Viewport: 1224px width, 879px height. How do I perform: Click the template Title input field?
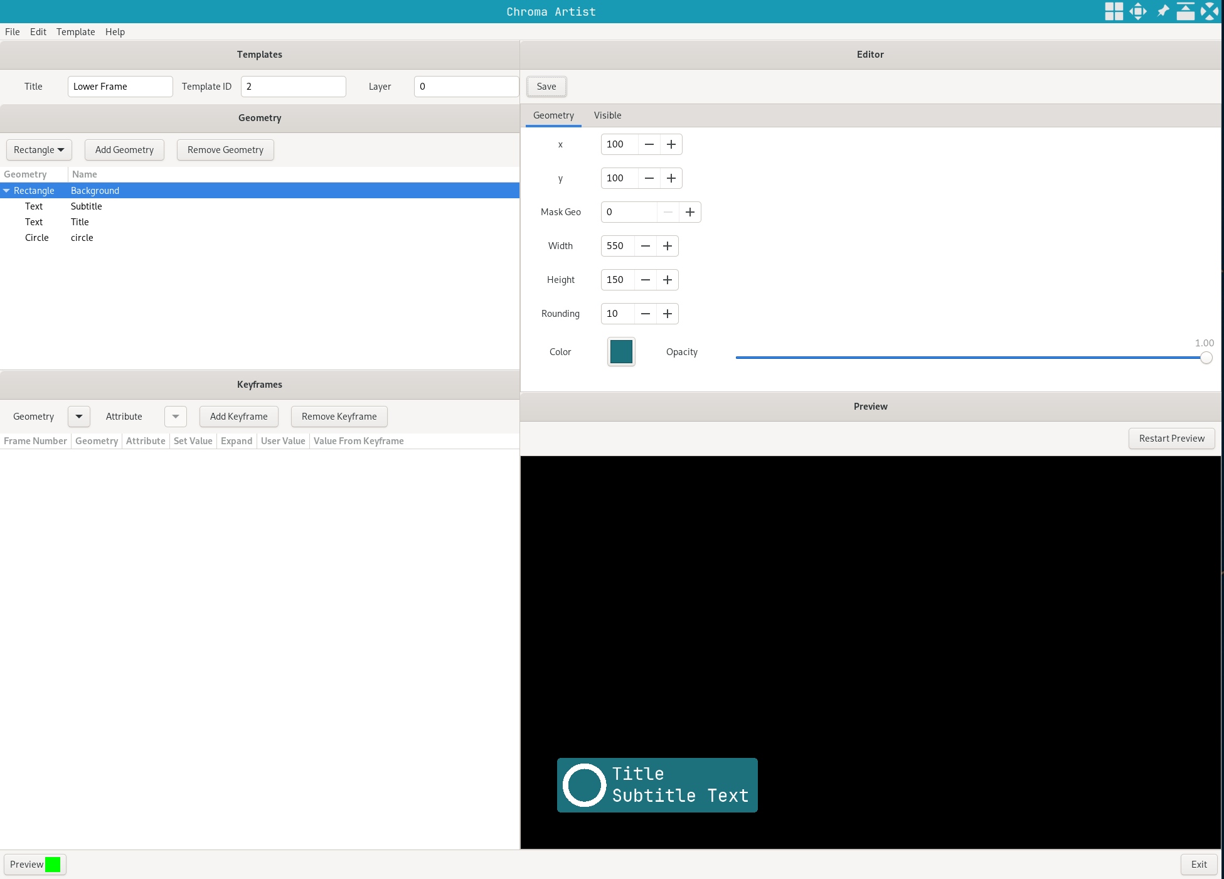[120, 87]
